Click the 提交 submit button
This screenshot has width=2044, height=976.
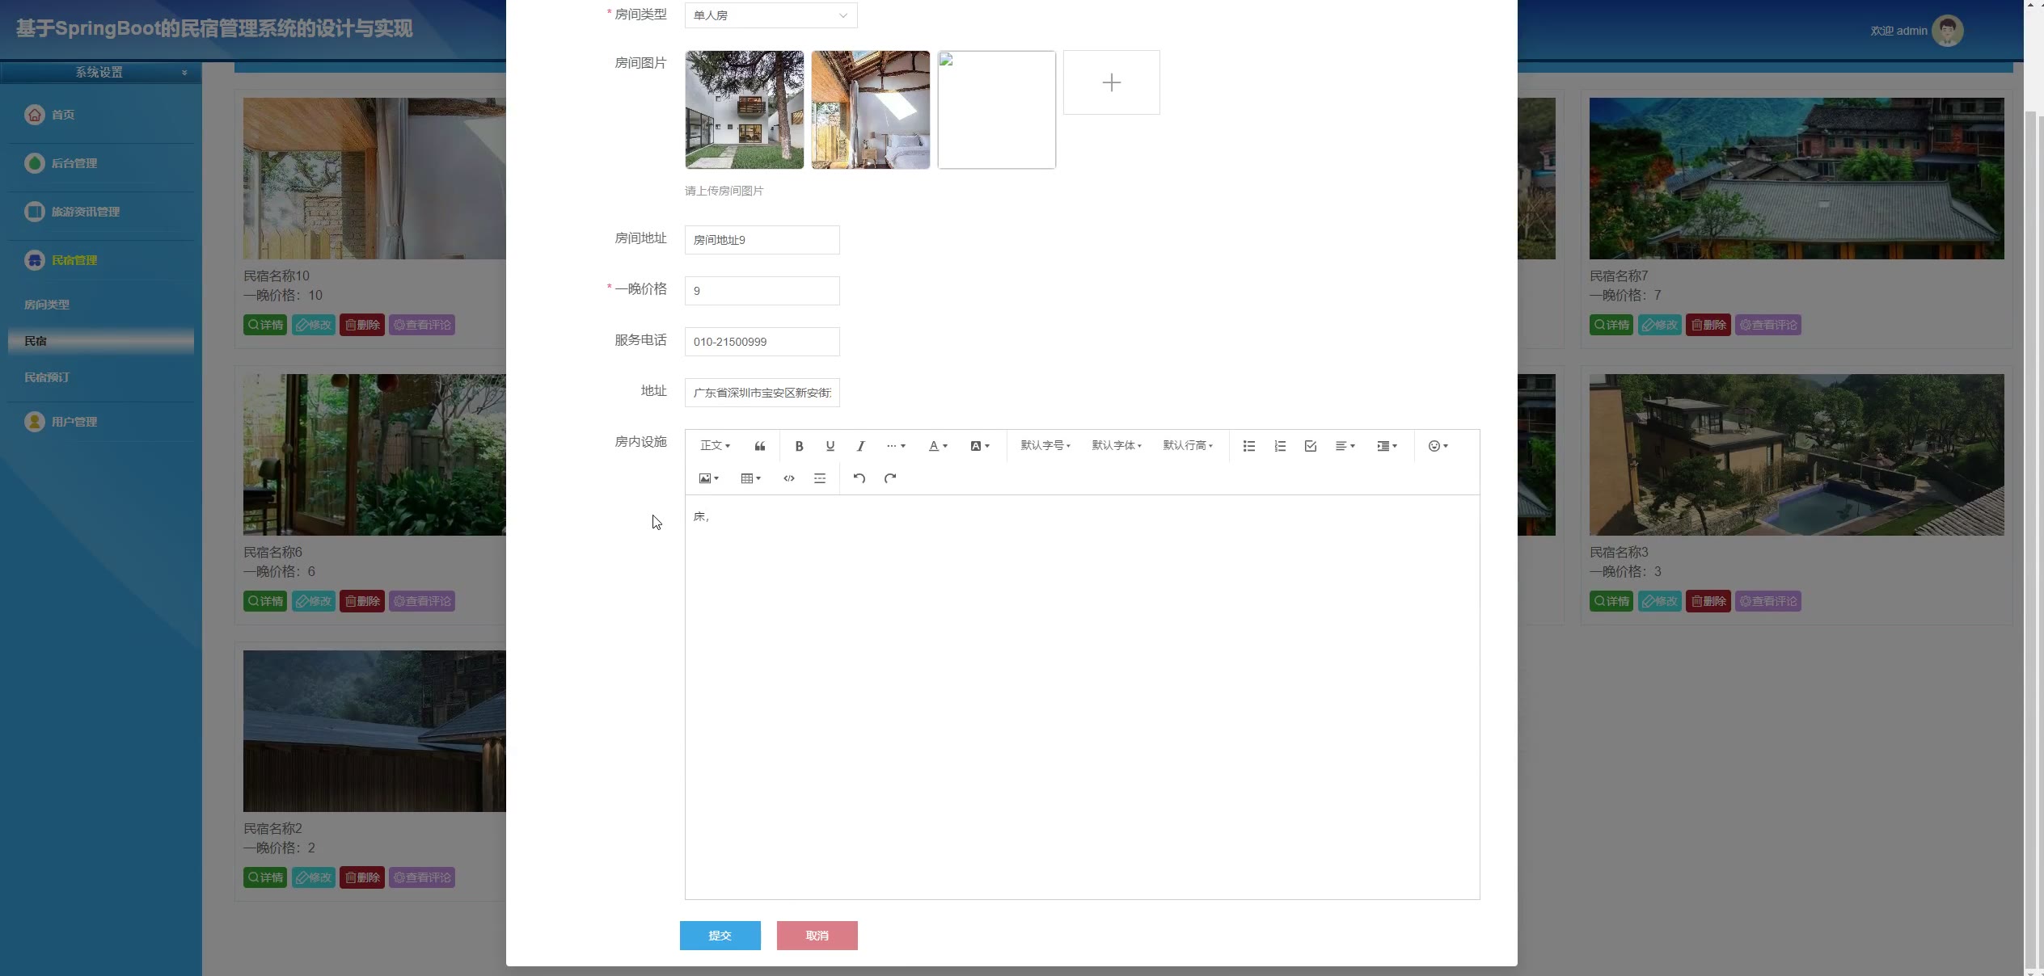720,936
